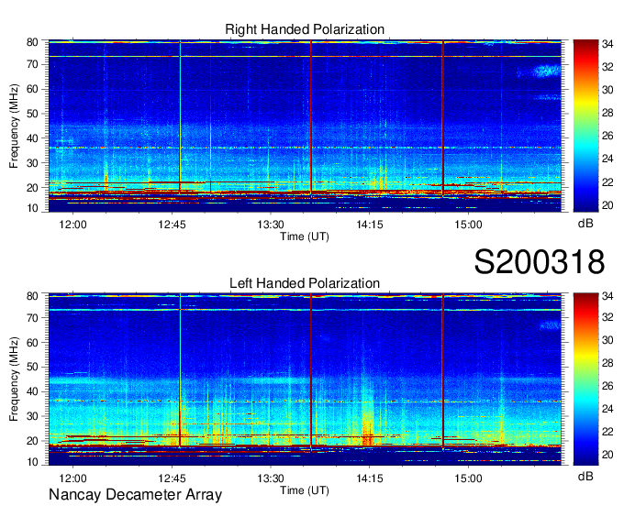
Task: Click the dB unit label of Left Handed colorbar
Action: (x=585, y=476)
